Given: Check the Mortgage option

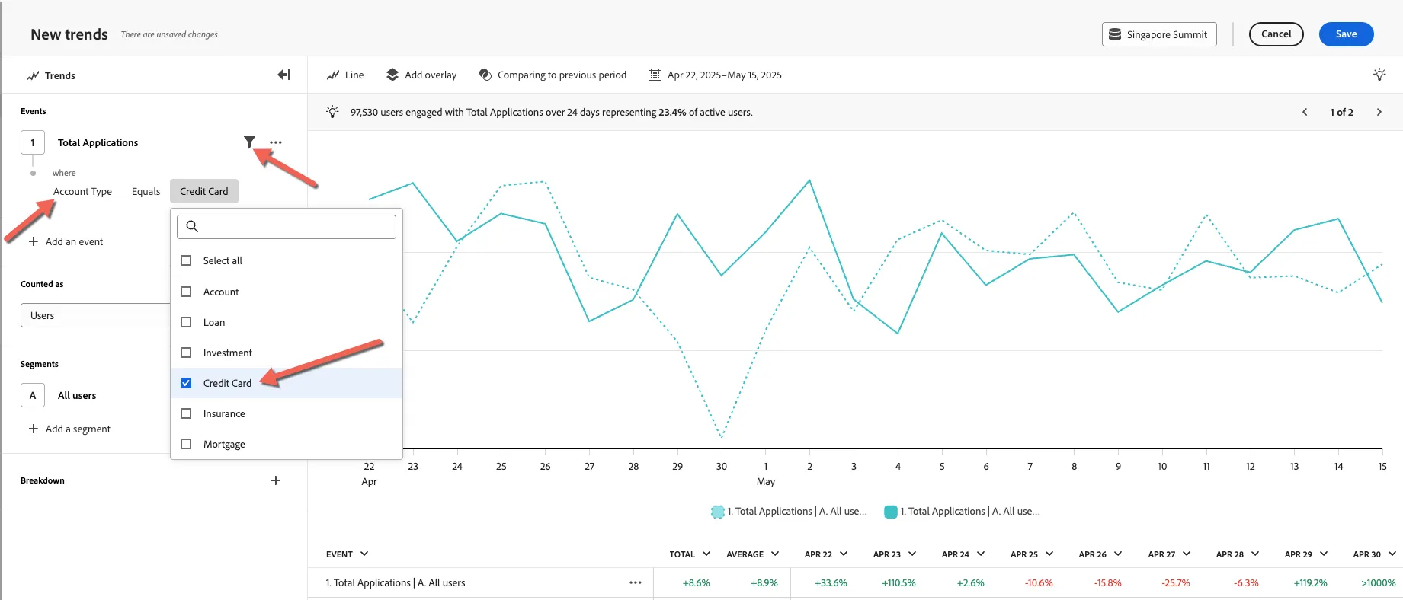Looking at the screenshot, I should (x=186, y=444).
